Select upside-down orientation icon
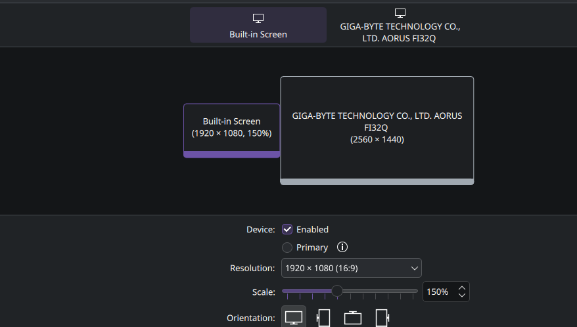577x327 pixels. [352, 317]
